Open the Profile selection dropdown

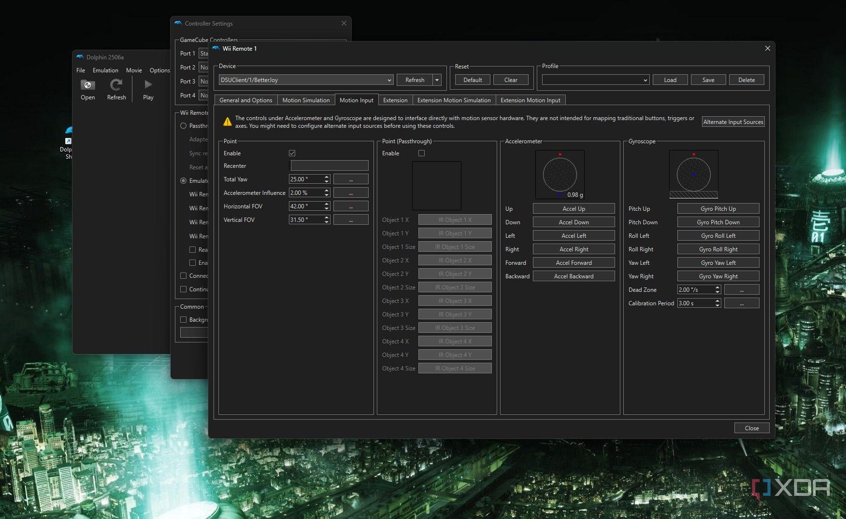click(x=595, y=80)
